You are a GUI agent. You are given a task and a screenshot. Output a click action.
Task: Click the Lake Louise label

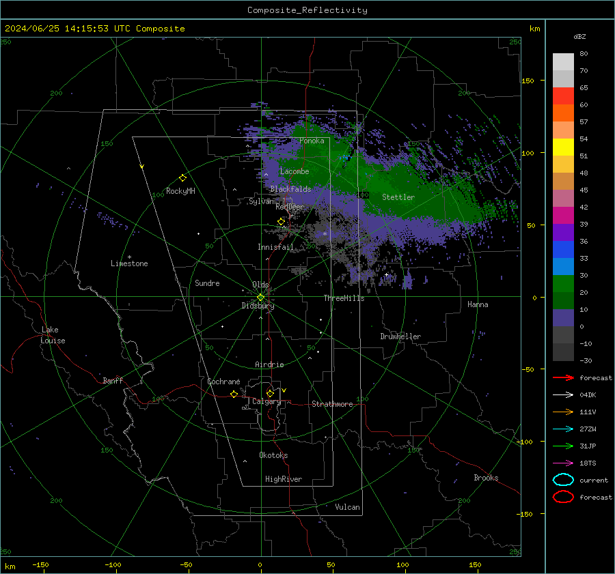click(53, 335)
